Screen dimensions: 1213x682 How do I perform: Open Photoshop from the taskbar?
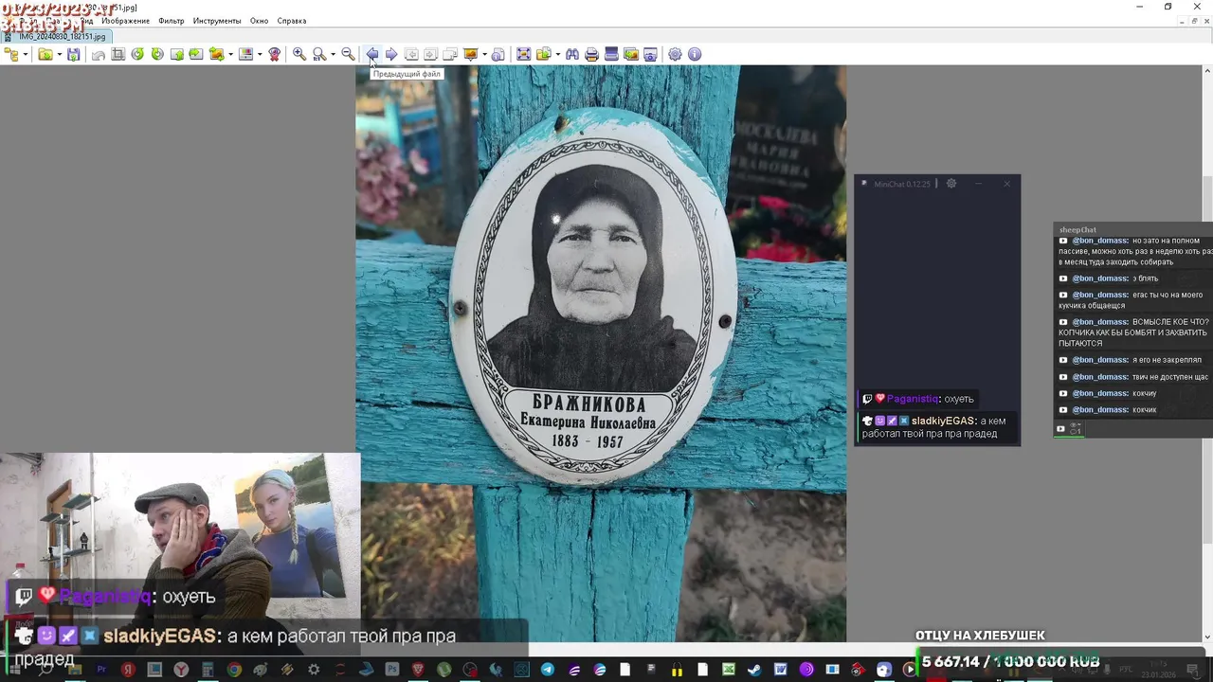[394, 670]
